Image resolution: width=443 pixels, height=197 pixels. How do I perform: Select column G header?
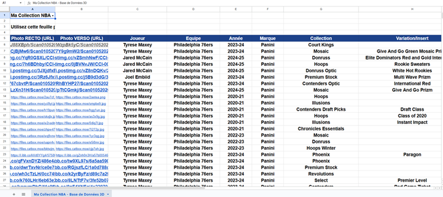[x=321, y=9]
